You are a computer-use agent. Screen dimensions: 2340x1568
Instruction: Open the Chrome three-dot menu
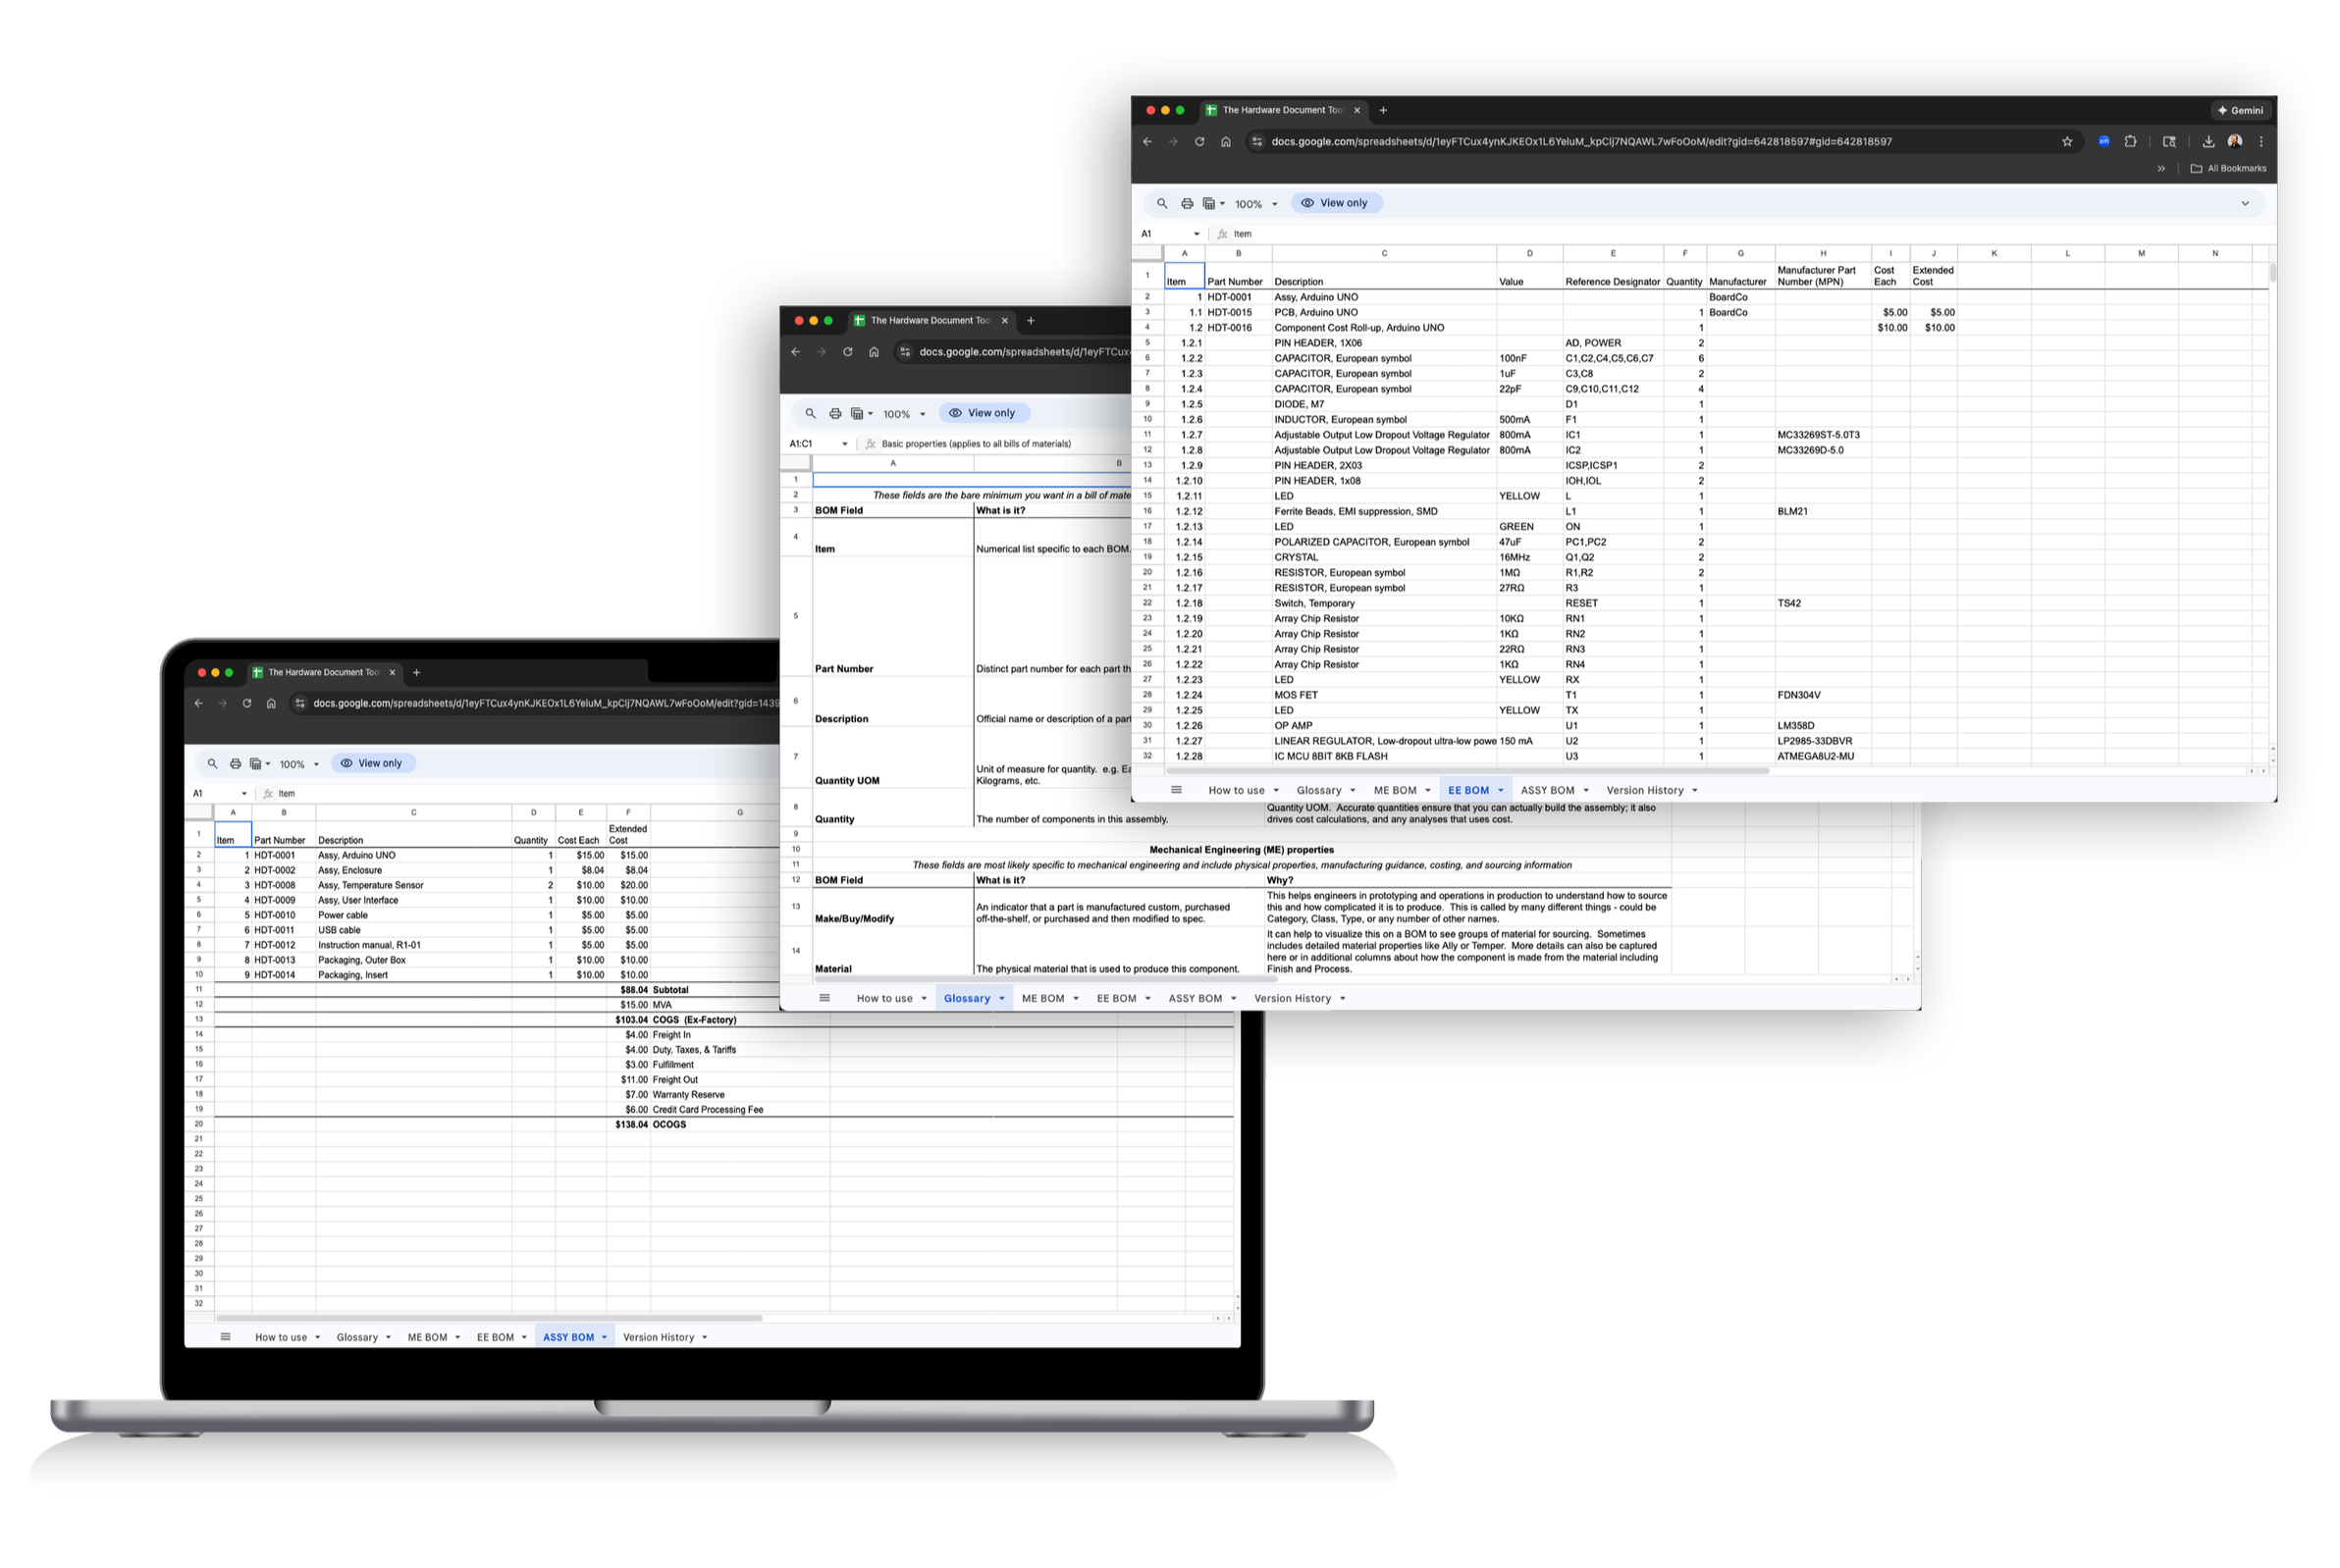pos(2260,142)
